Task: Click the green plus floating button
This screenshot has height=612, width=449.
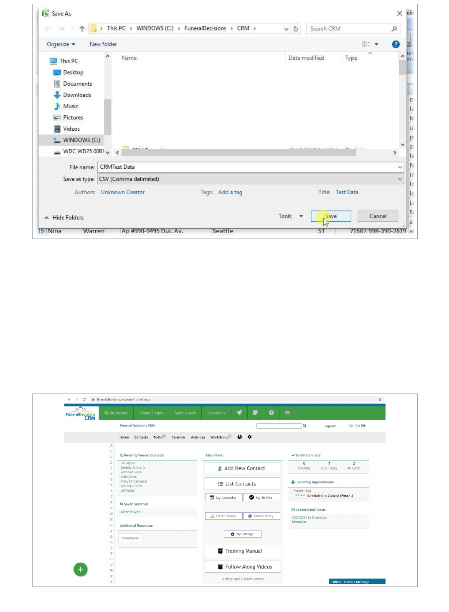Action: (x=81, y=569)
